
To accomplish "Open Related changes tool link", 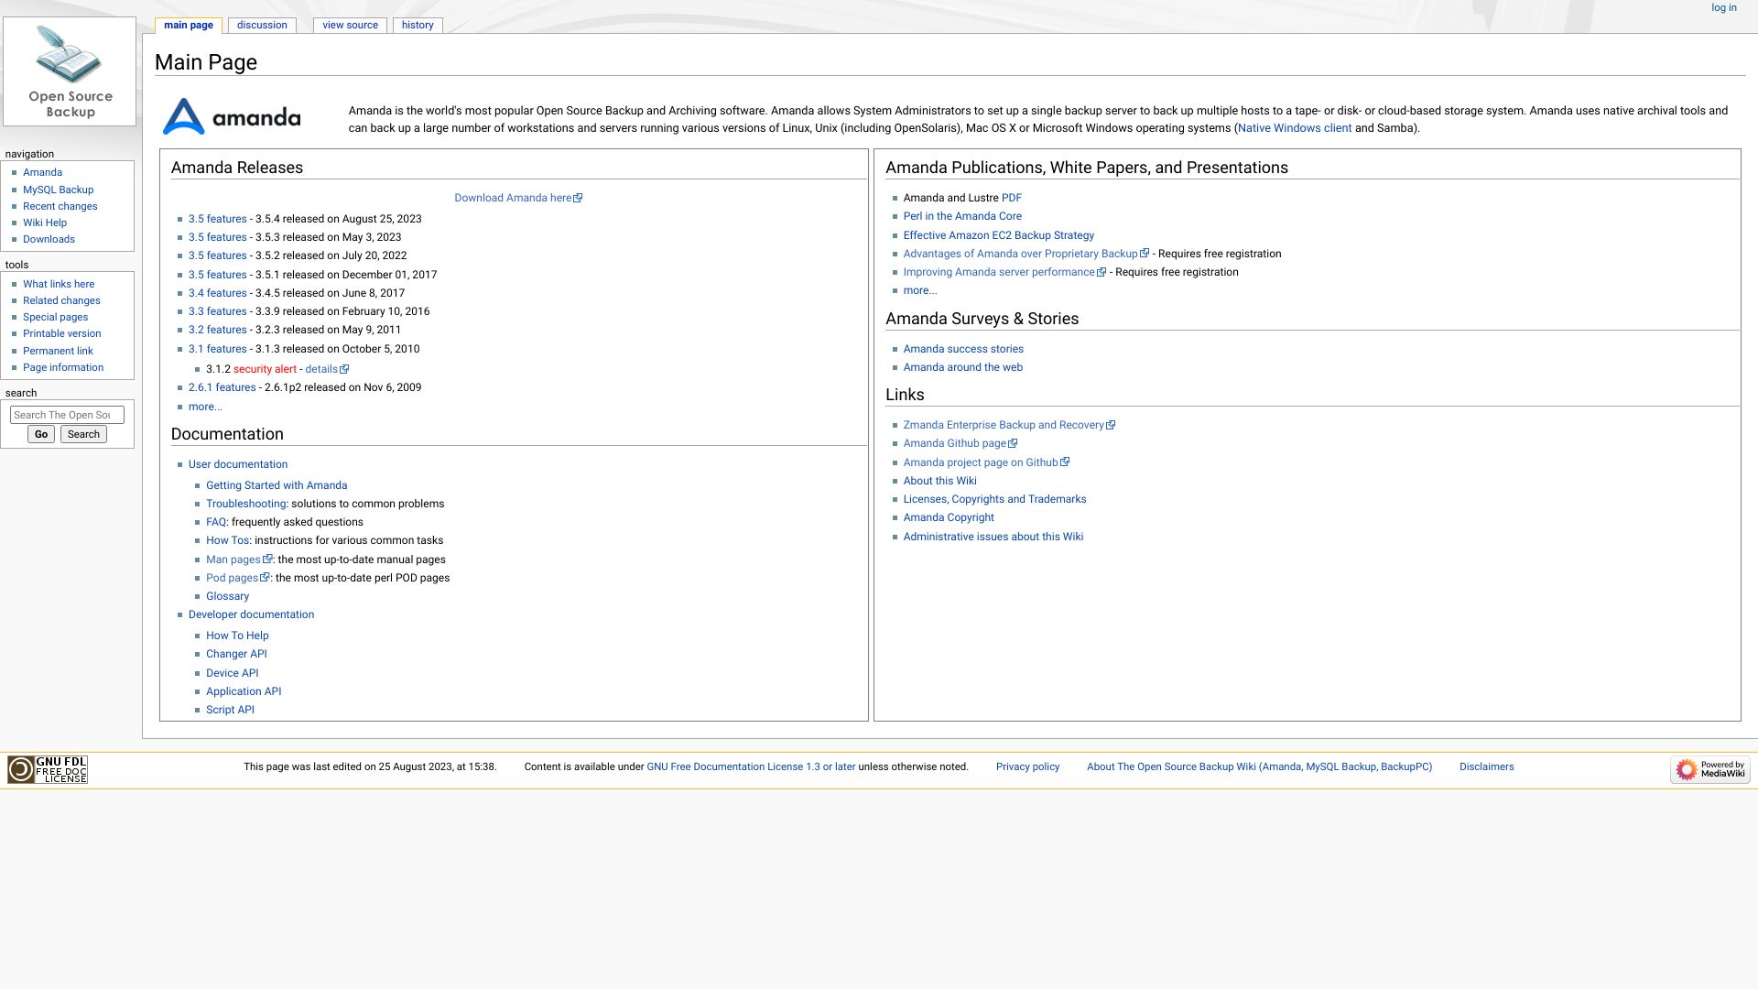I will (61, 301).
